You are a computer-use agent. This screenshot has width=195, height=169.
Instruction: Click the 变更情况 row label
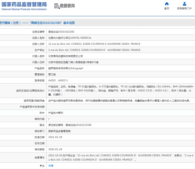(x=39, y=158)
